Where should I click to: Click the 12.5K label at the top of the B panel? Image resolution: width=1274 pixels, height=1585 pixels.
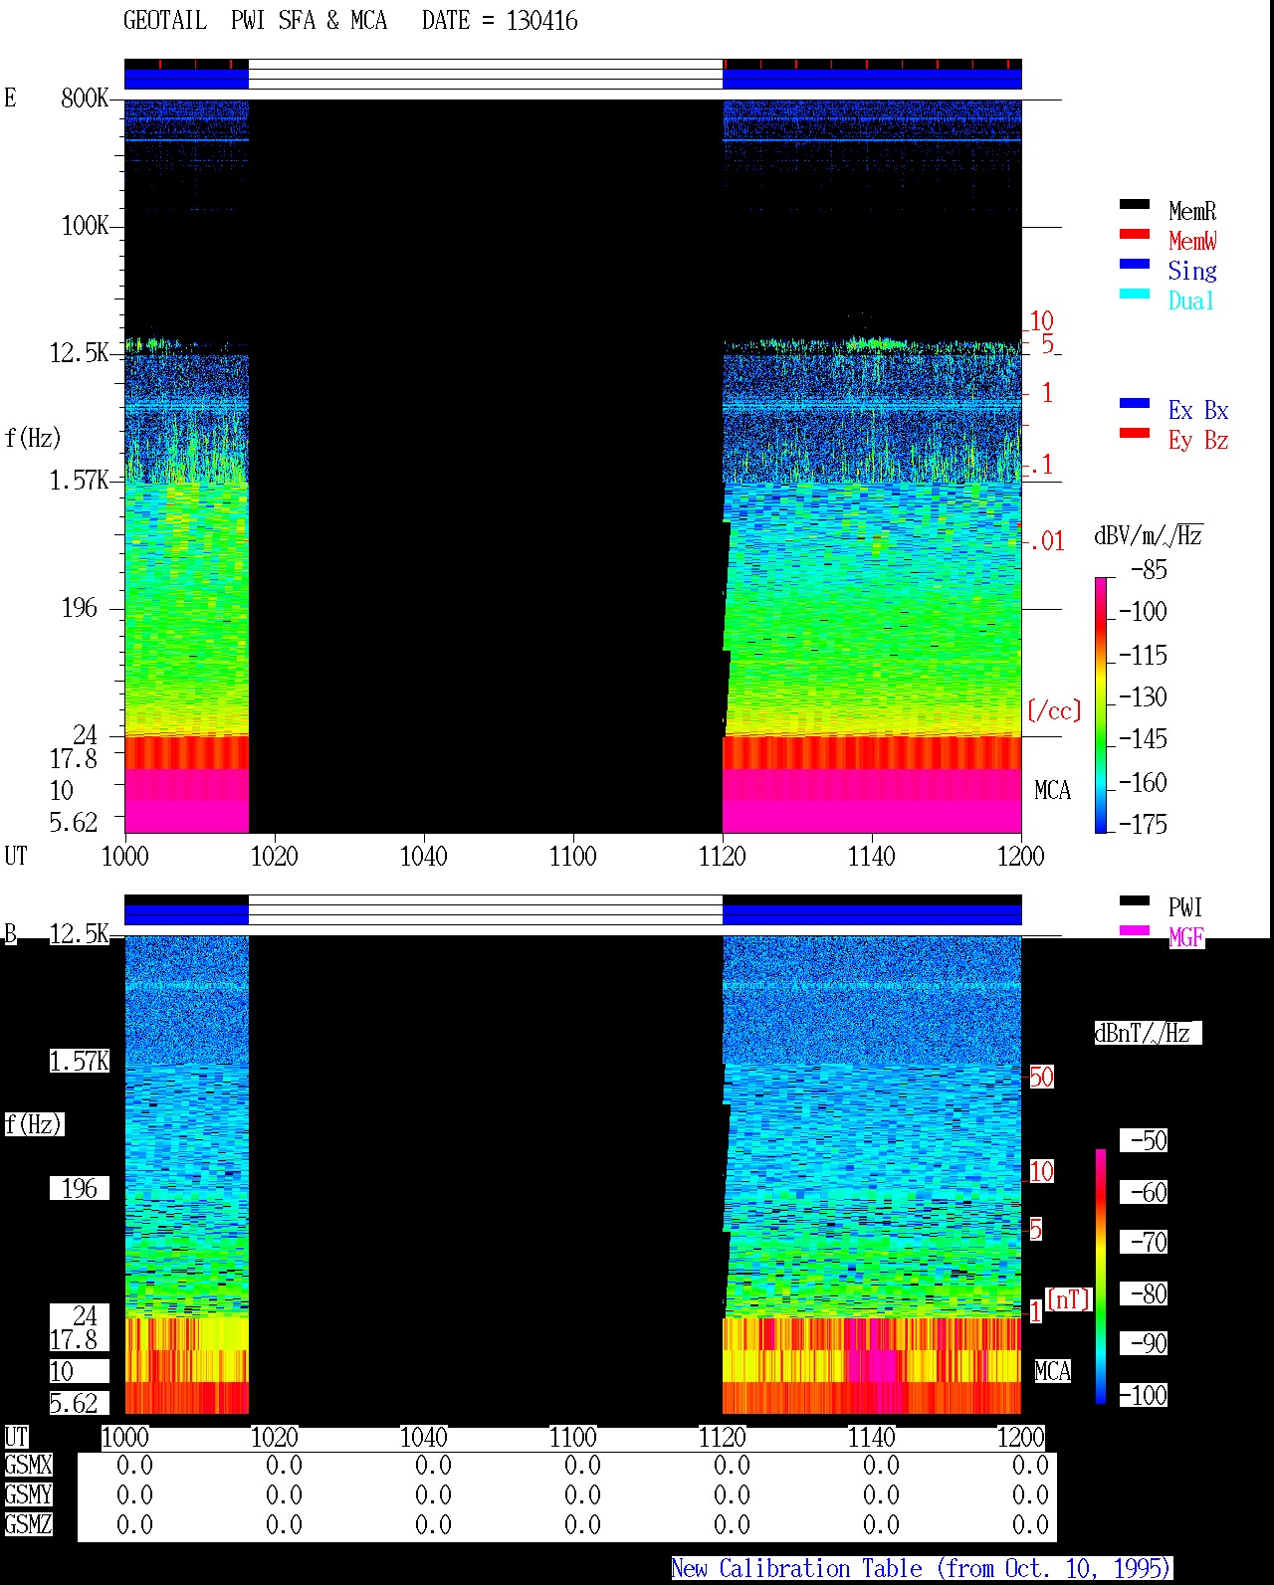coord(79,933)
